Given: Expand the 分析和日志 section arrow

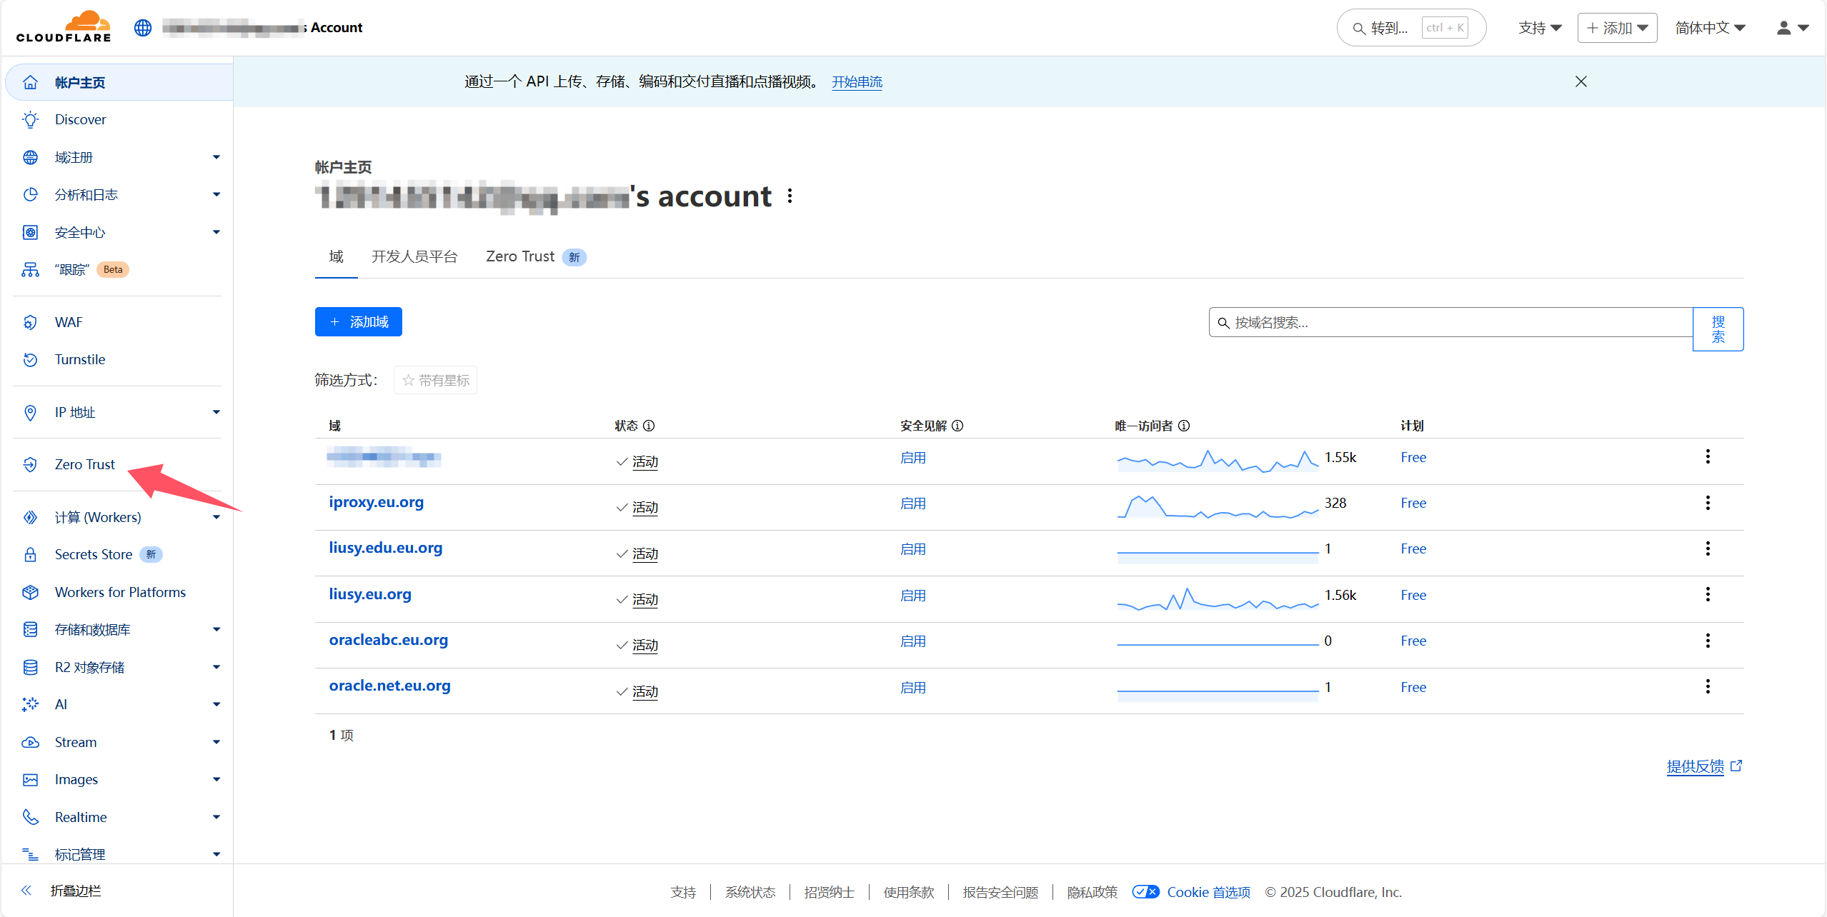Looking at the screenshot, I should 216,194.
